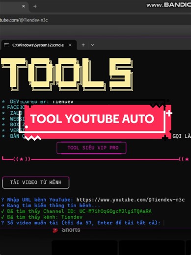Click the 'Đã tìm thấy kênh: Tiendev' line
The width and height of the screenshot is (191, 255).
[42, 217]
